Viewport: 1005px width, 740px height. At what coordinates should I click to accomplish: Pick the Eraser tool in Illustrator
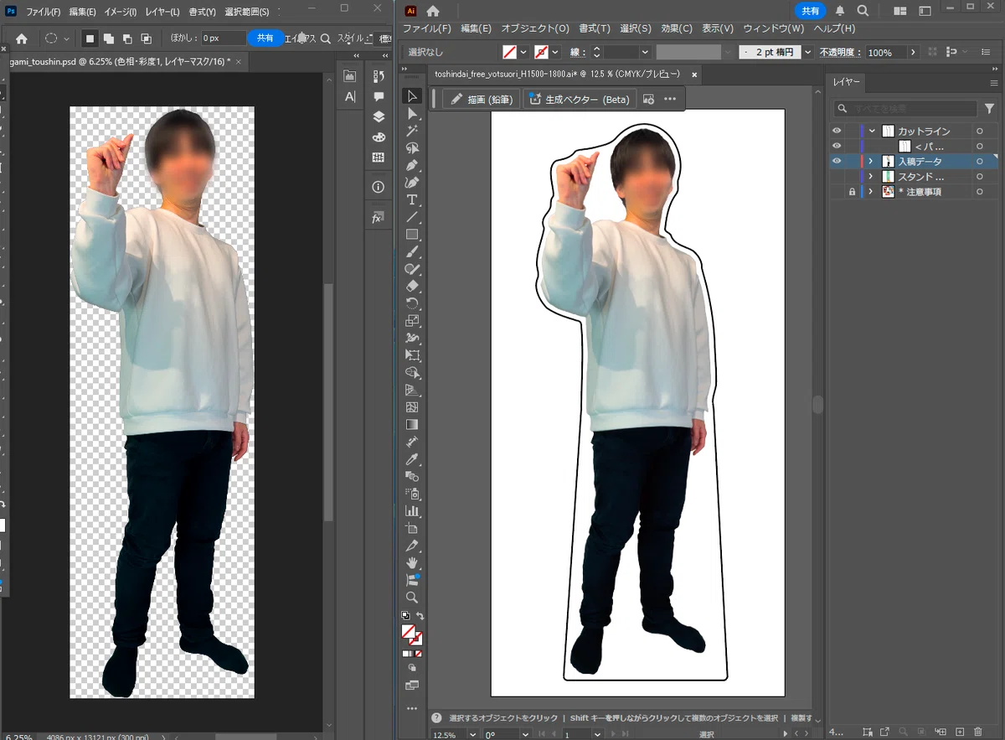412,287
